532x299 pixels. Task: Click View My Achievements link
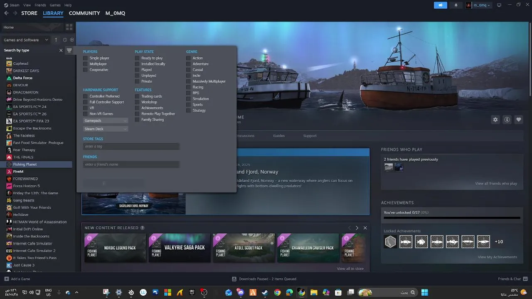(x=497, y=257)
